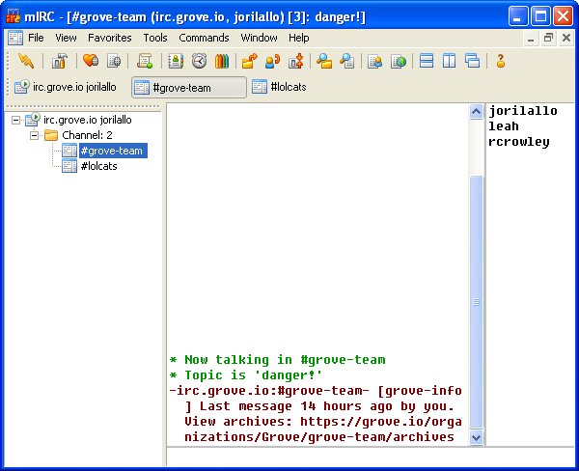Switch to irc.grove.io jorilallo status window

pos(66,87)
